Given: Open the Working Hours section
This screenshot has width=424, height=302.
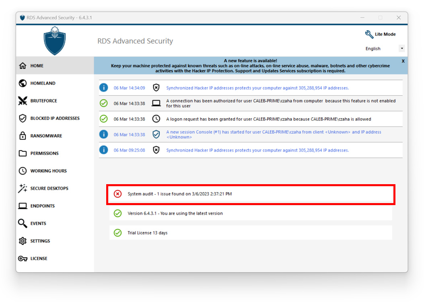Looking at the screenshot, I should coord(55,171).
